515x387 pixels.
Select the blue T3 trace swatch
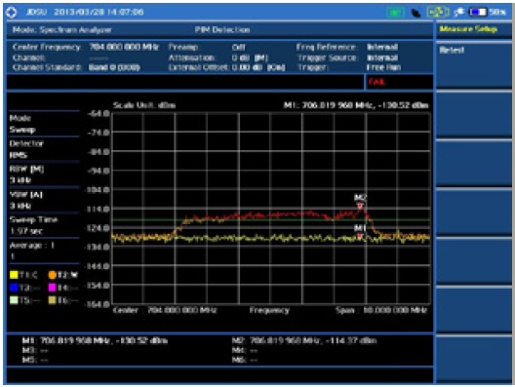(14, 288)
